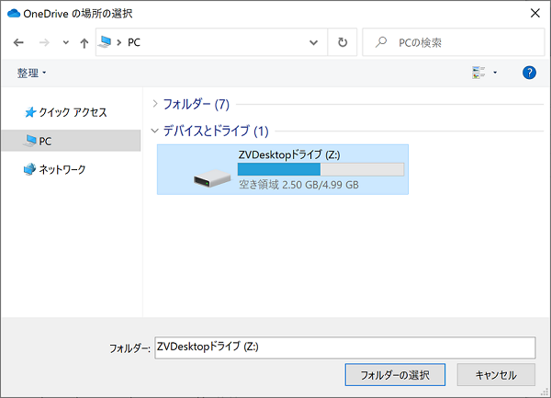Click the window resize grip corner
This screenshot has width=551, height=398.
click(545, 392)
